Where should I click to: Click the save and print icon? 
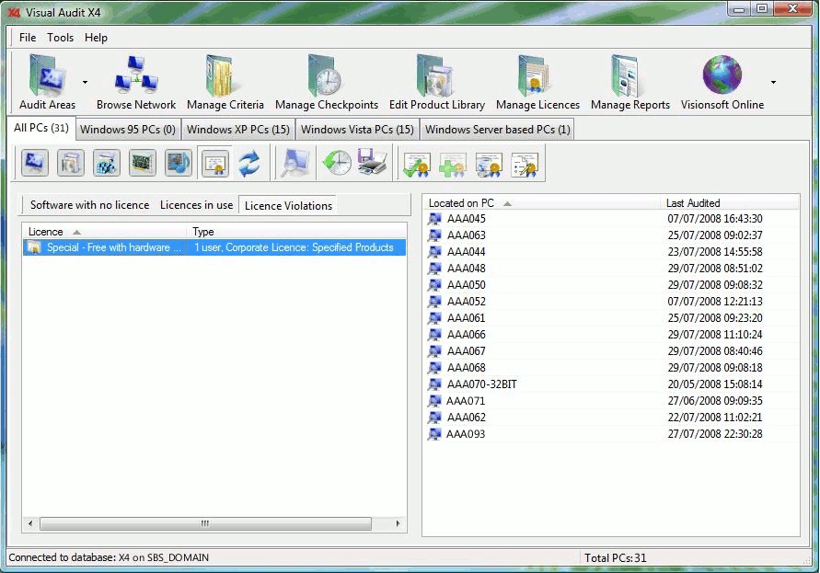pos(373,162)
